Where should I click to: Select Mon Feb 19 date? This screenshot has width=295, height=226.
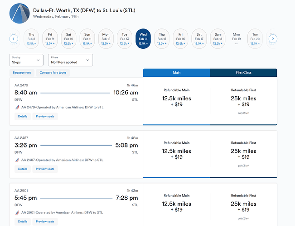[x=236, y=39]
